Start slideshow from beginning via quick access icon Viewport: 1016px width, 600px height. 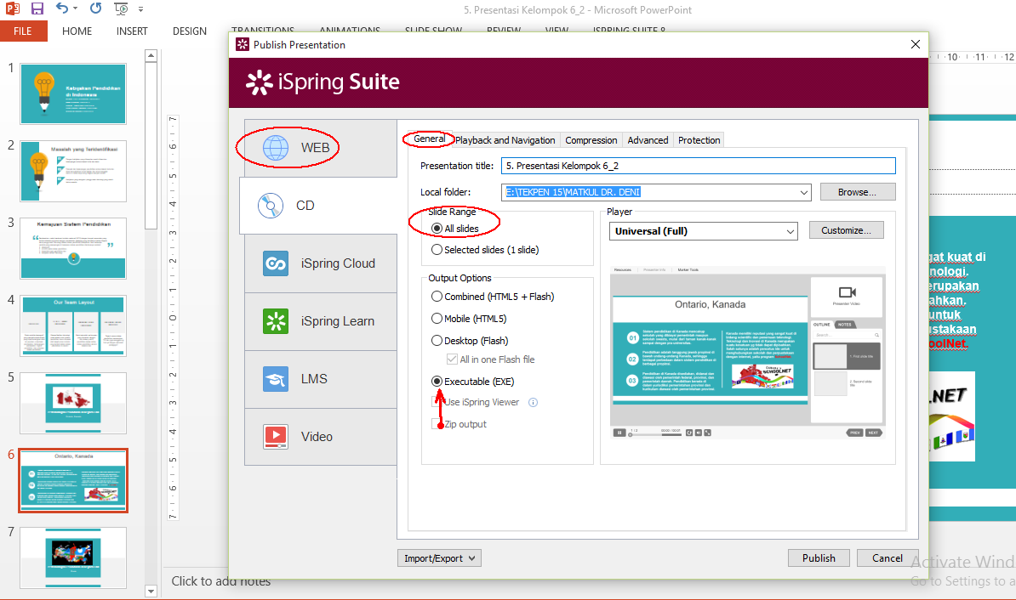click(121, 9)
